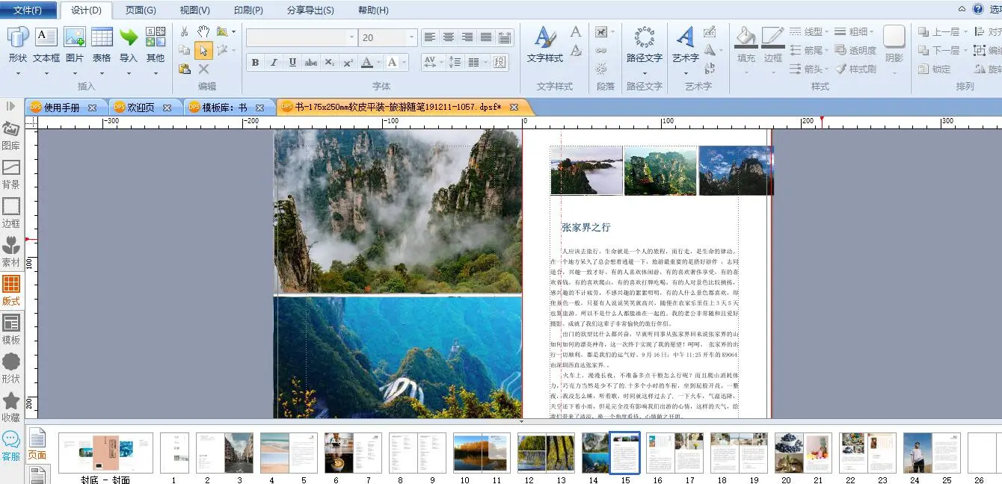1002x484 pixels.
Task: Open the 素材 materials sidebar panel
Action: point(11,252)
